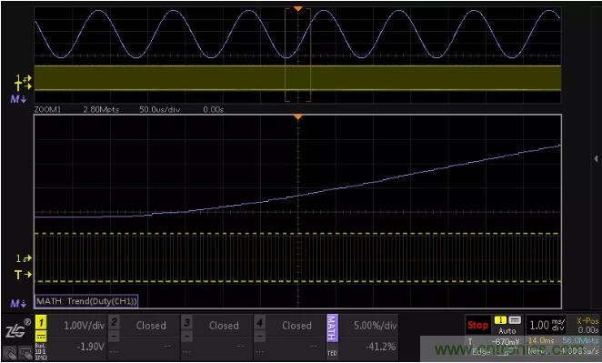The width and height of the screenshot is (602, 363).
Task: Click the red Stop button
Action: 477,326
